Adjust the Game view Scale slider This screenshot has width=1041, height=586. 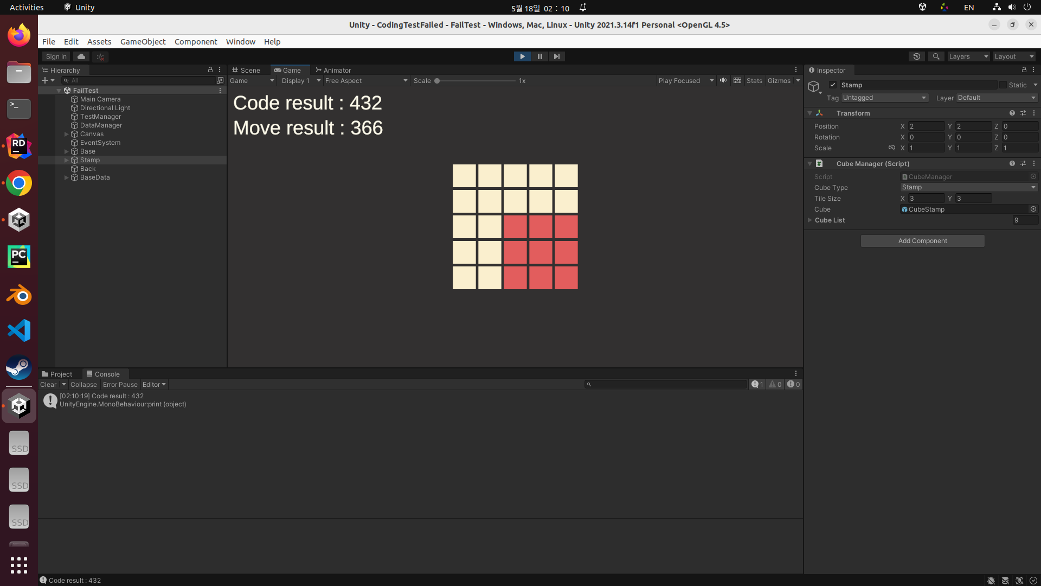coord(437,81)
